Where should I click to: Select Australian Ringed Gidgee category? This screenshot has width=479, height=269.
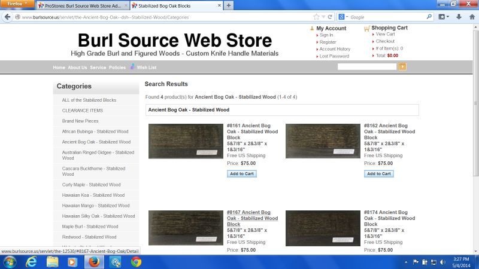98,155
